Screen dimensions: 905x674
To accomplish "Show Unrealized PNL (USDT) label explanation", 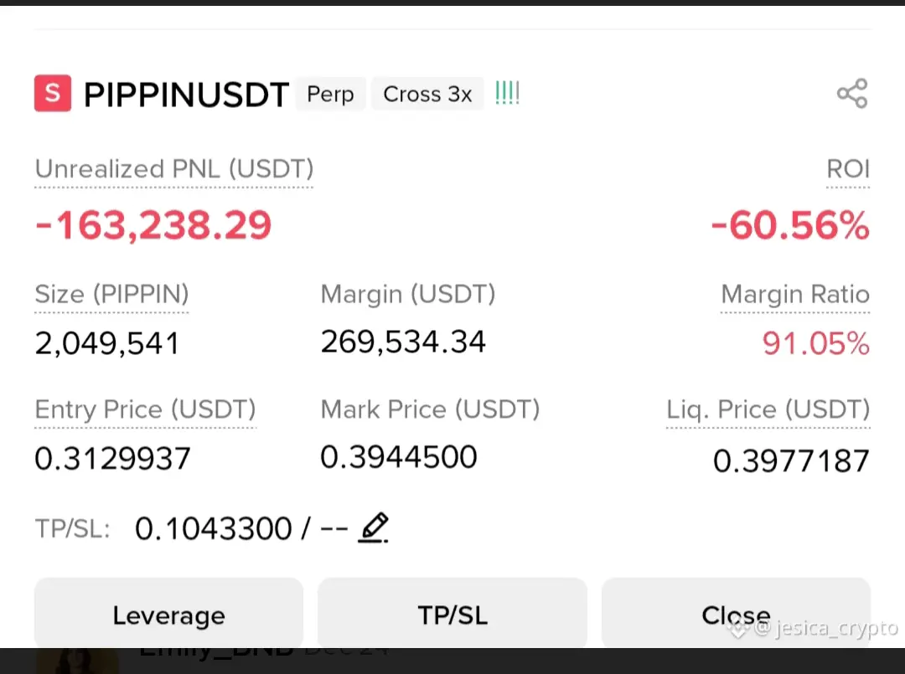I will click(174, 169).
